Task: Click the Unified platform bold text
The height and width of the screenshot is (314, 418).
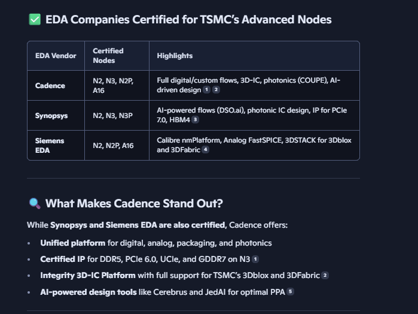Action: point(73,243)
